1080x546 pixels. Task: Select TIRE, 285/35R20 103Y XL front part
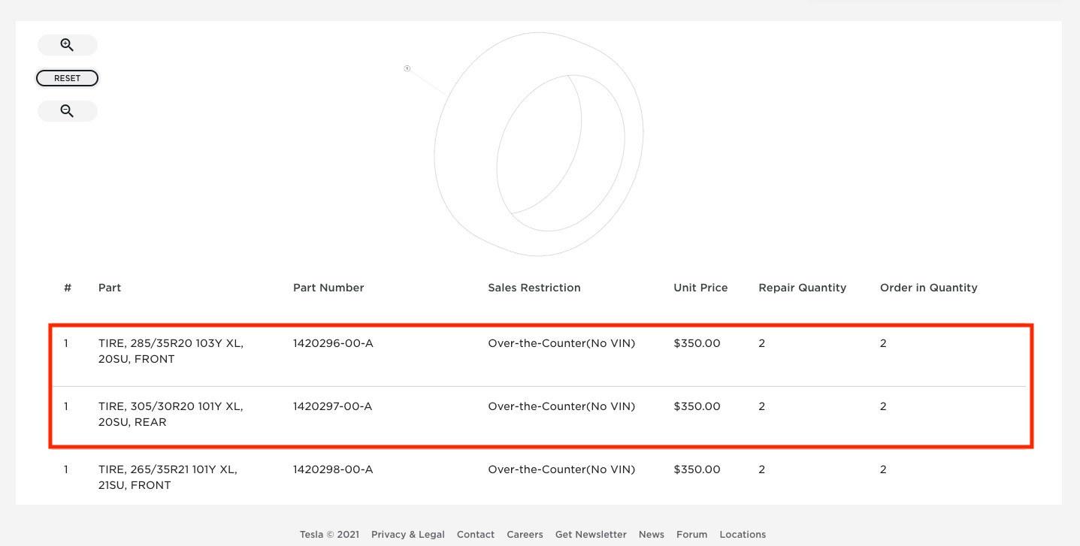pos(171,351)
